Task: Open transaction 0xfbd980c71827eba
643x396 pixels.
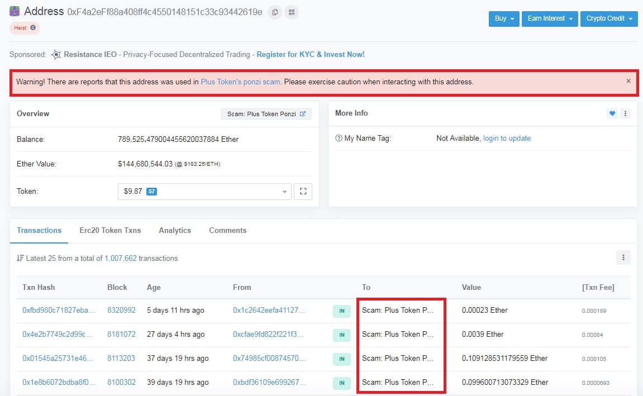Action: pos(59,311)
